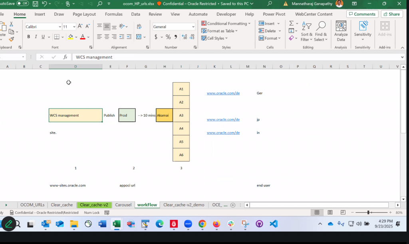
Task: Click Increase Decimal icon
Action: 185,37
